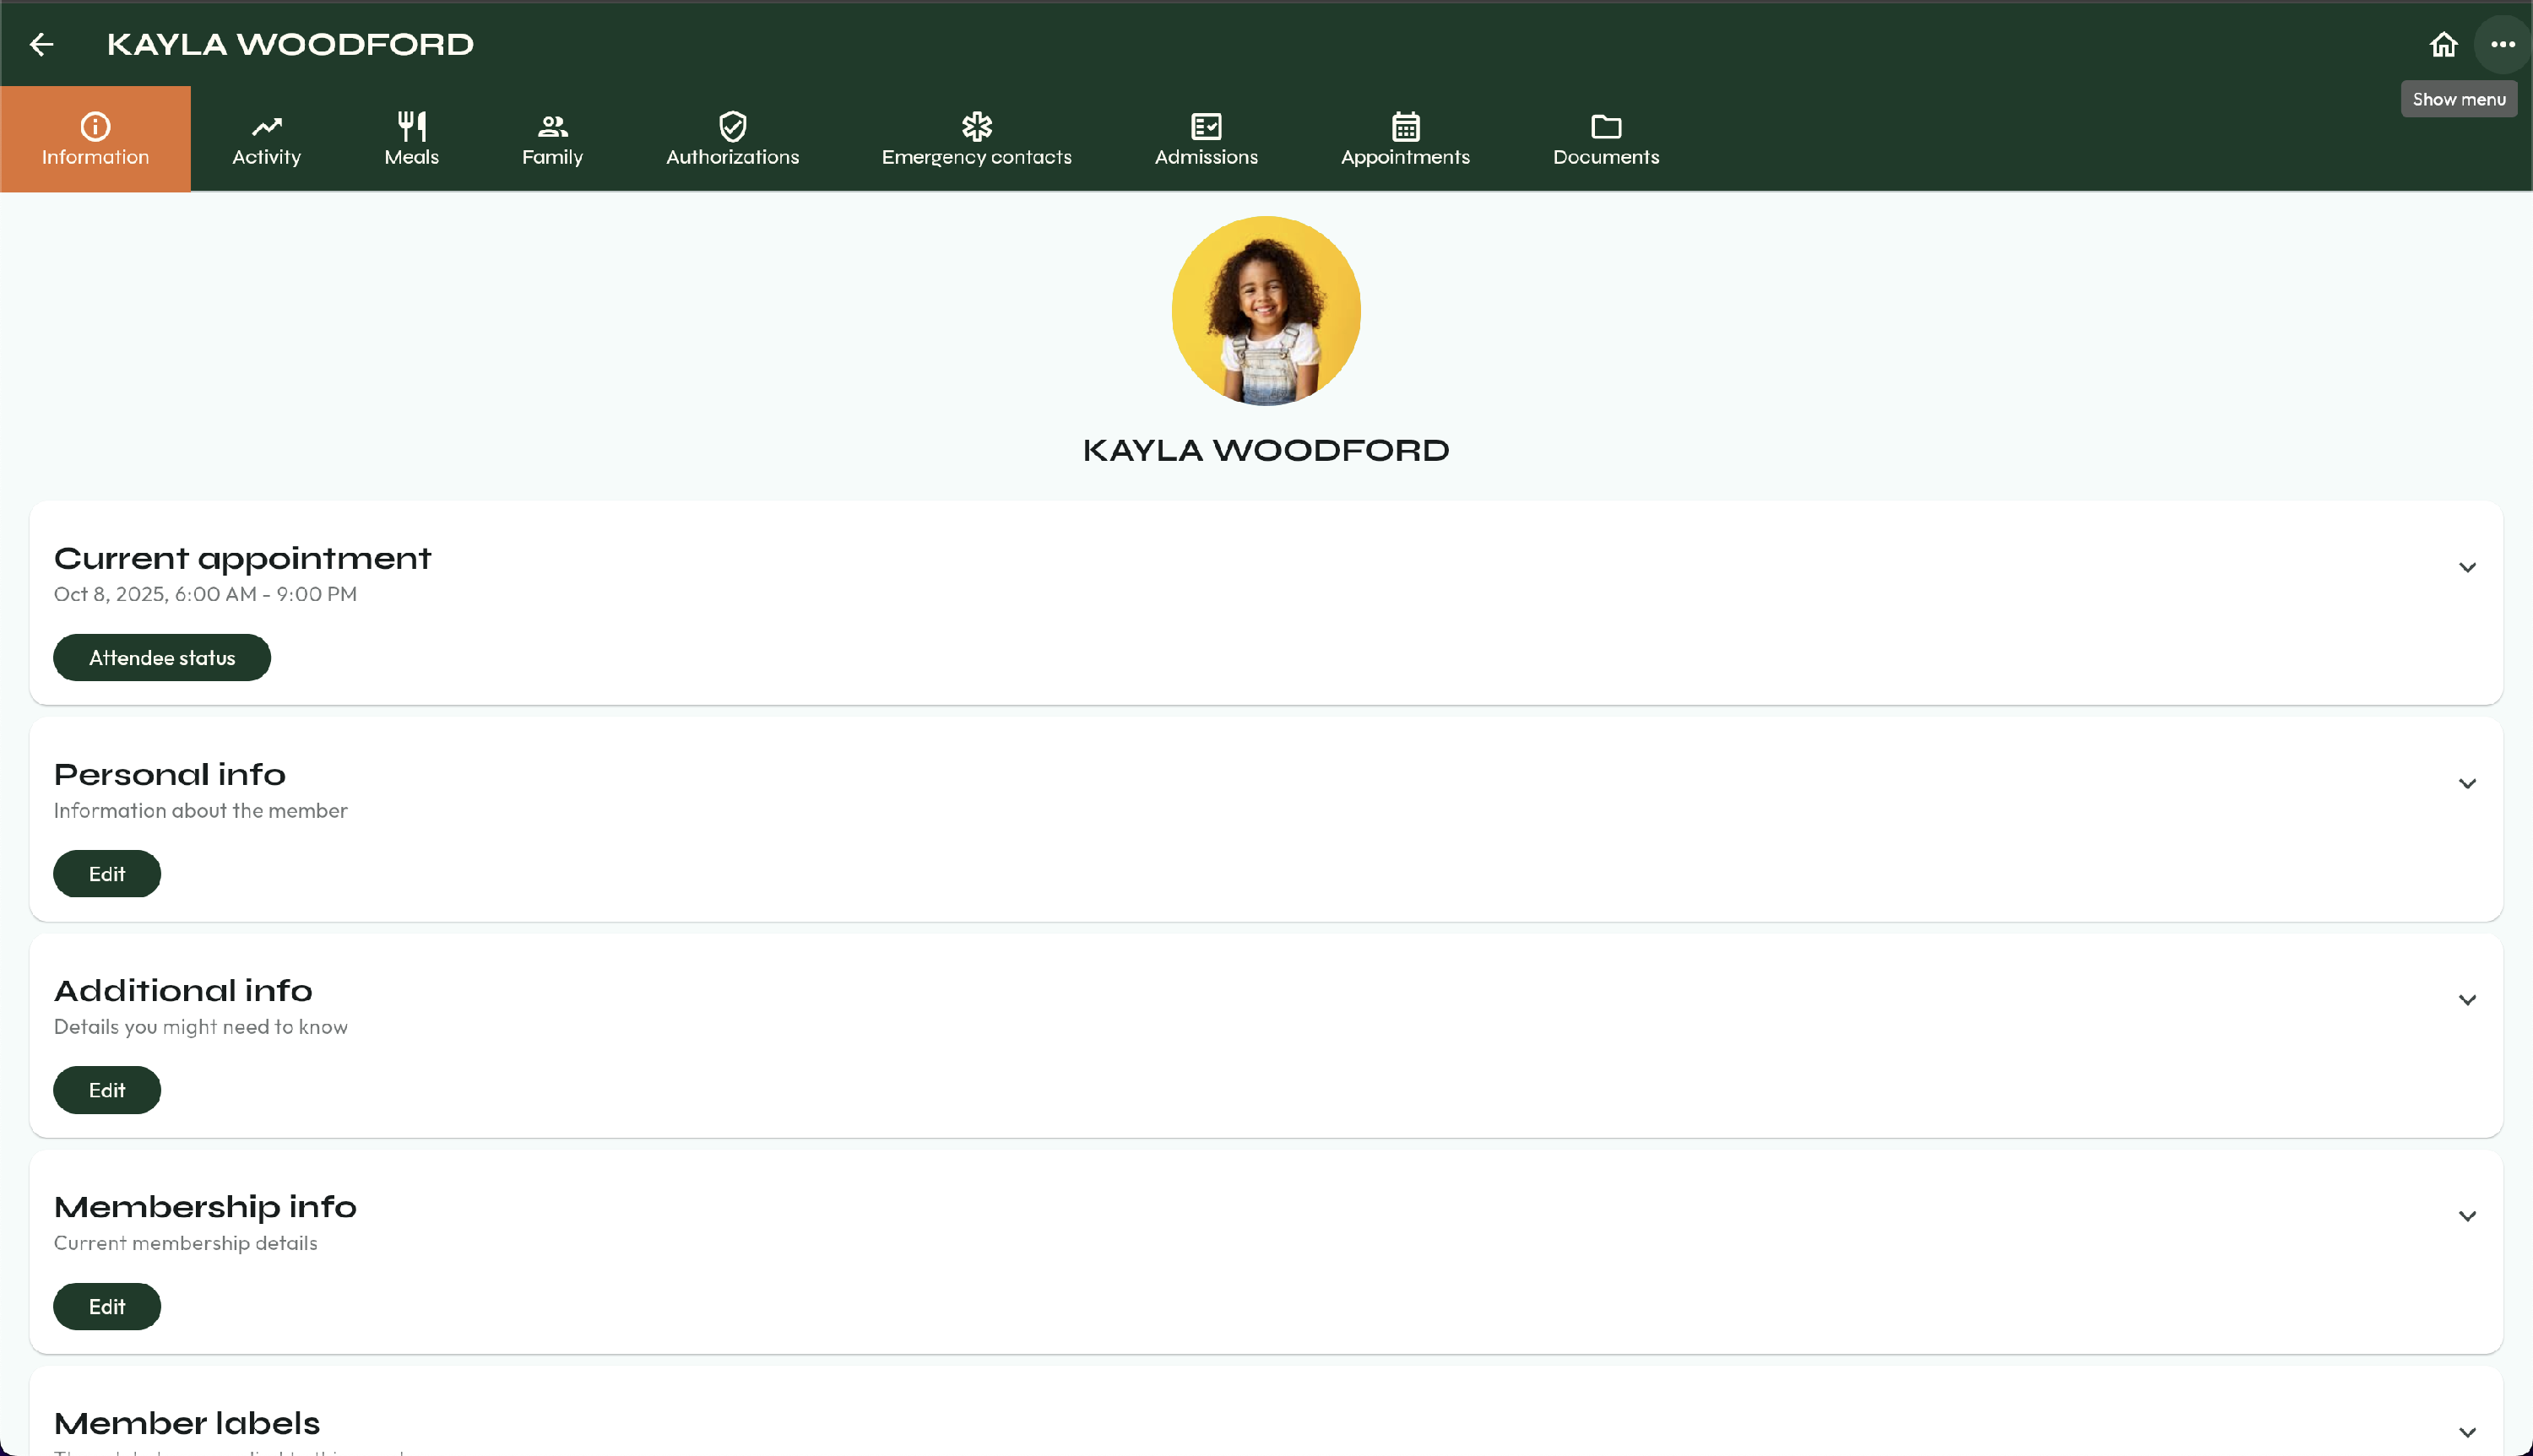The height and width of the screenshot is (1456, 2533).
Task: Select the Information tab
Action: click(95, 139)
